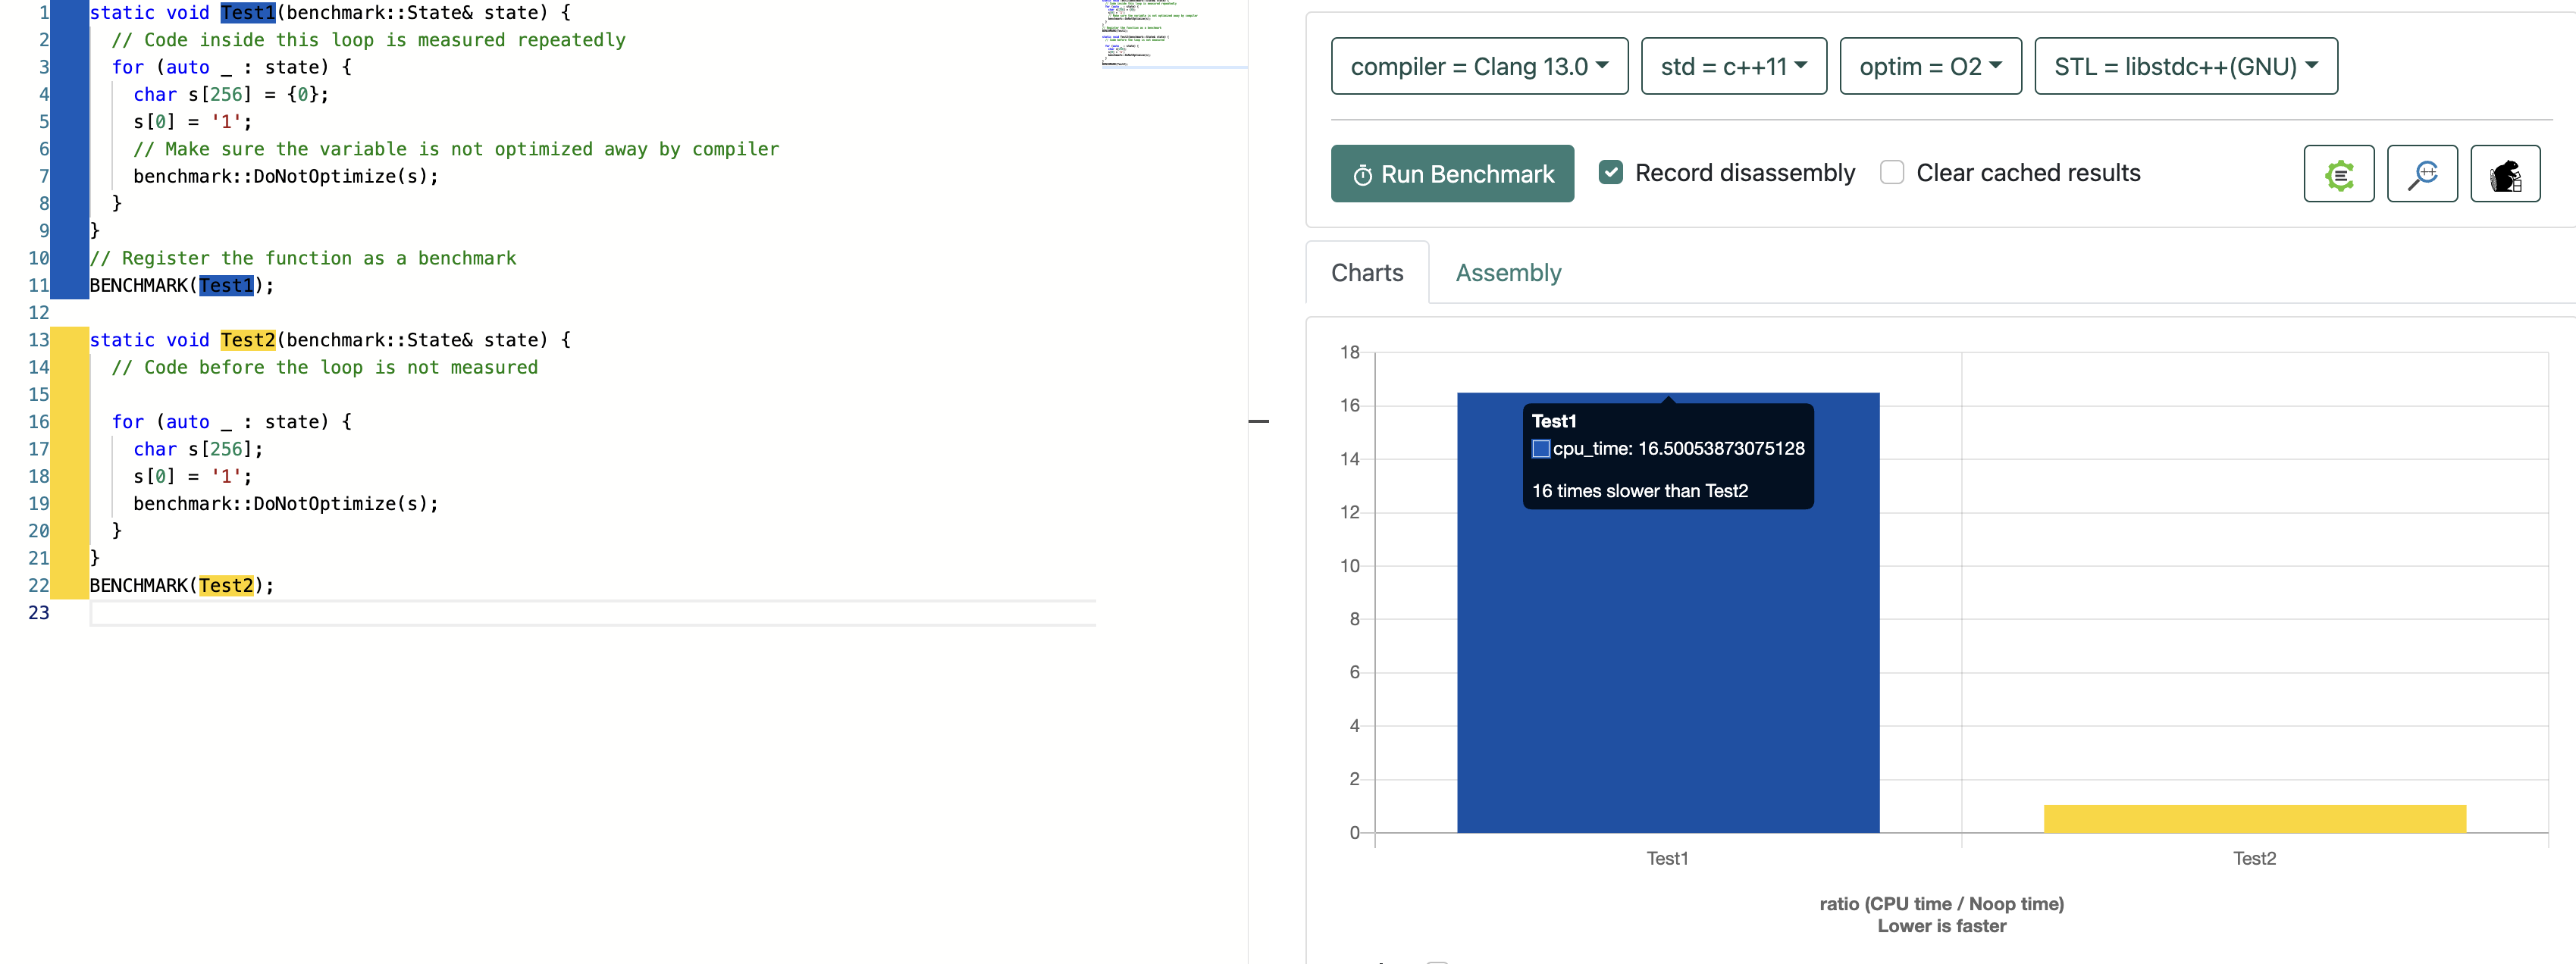Click the "s[0] = '1';" statement on line 5
2576x964 pixels.
pos(193,122)
